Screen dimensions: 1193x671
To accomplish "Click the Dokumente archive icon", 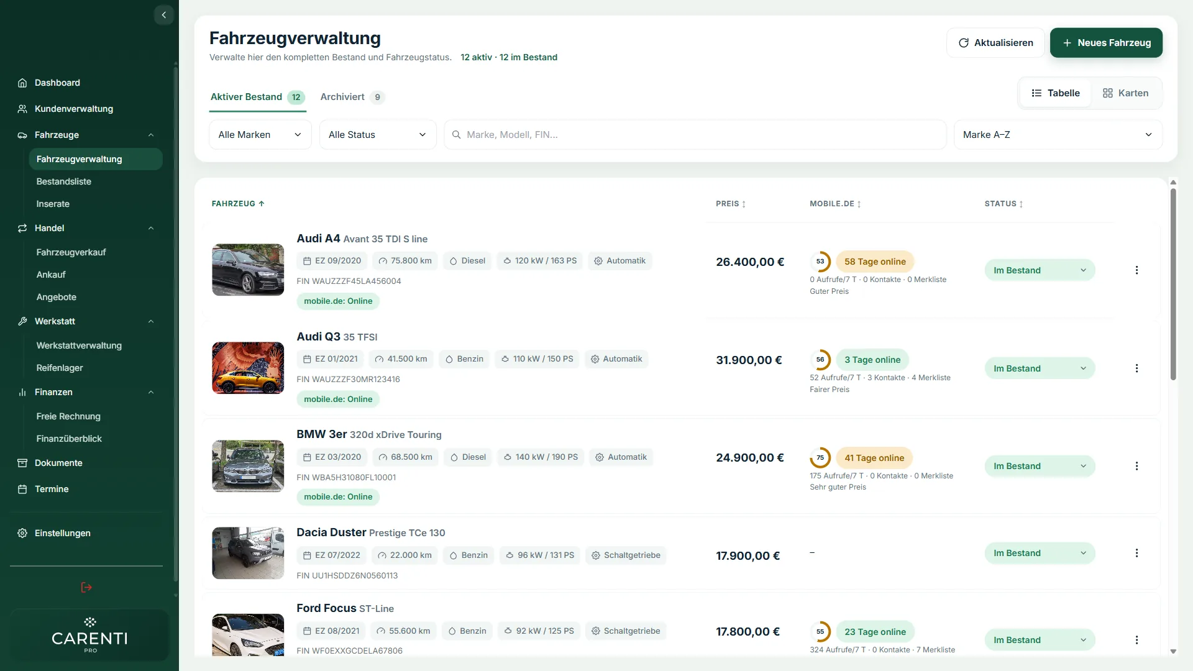I will pos(22,463).
